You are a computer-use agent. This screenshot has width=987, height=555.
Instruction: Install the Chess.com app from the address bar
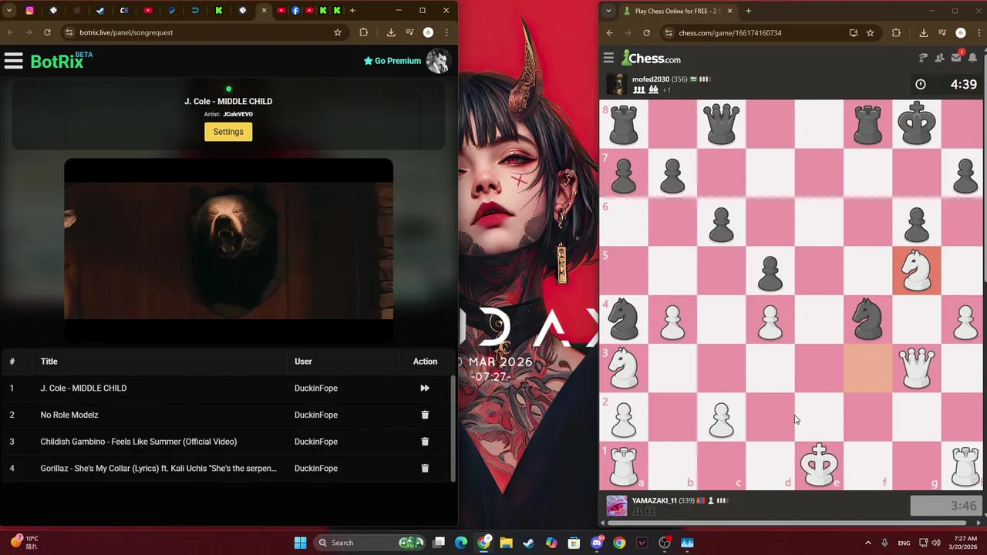pyautogui.click(x=854, y=33)
